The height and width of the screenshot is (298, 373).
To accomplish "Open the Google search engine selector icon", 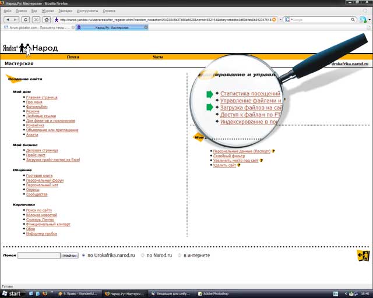I will coord(287,20).
